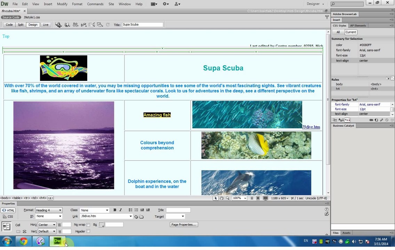Select the Hand tool in status bar
The width and height of the screenshot is (395, 250).
(x=221, y=198)
